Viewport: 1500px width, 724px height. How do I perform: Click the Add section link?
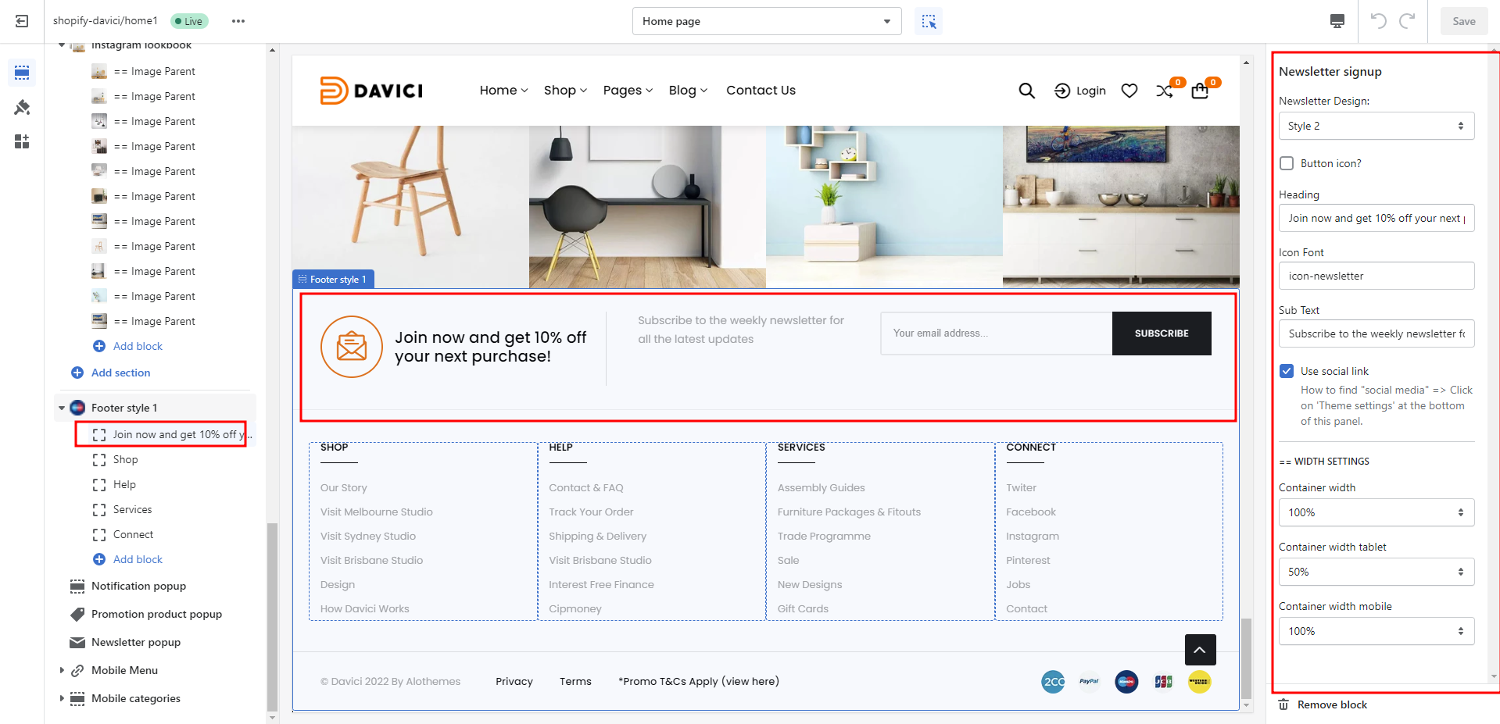(x=120, y=373)
